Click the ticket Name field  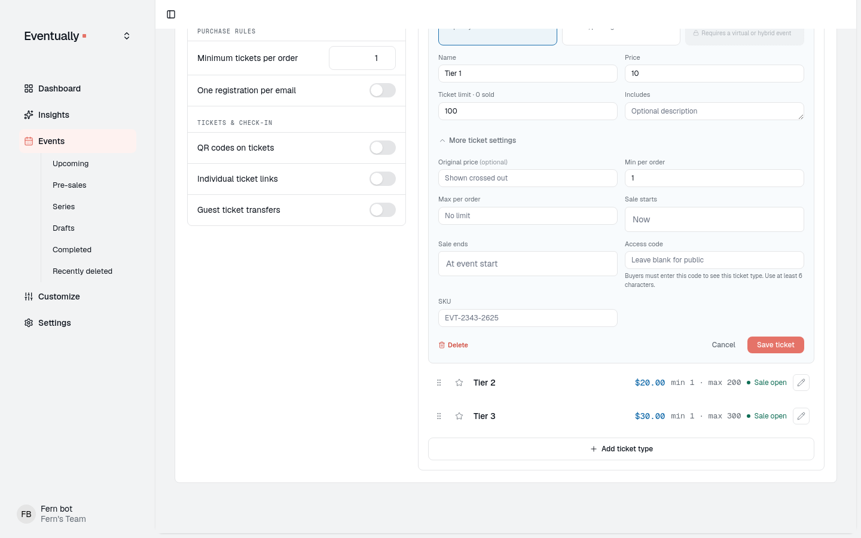(x=528, y=74)
